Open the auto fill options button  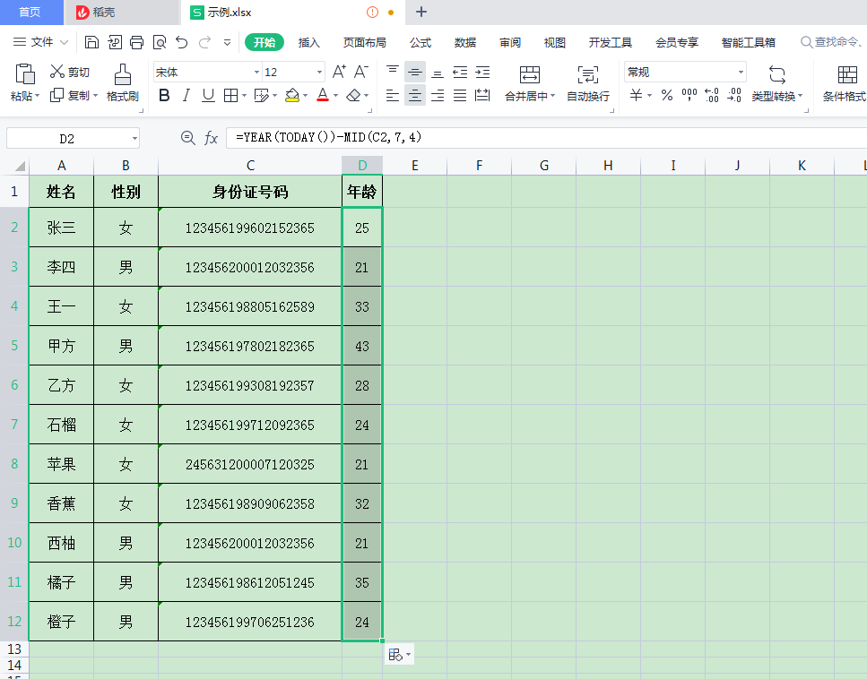point(399,654)
